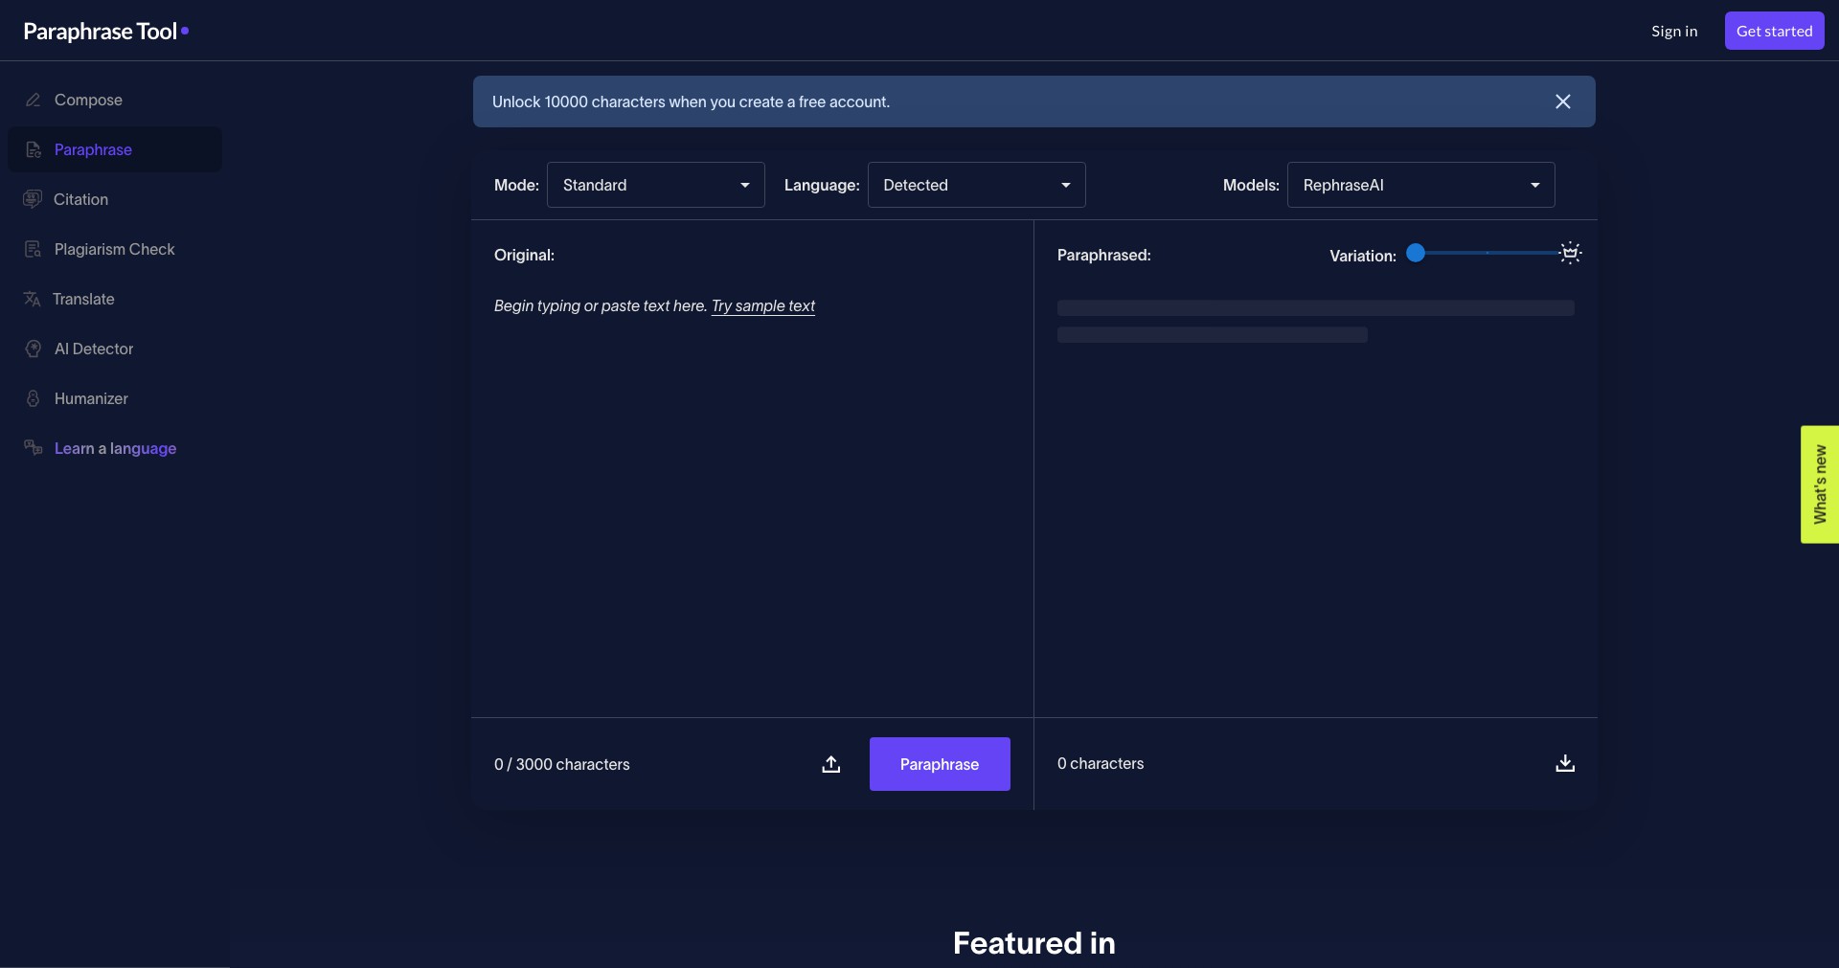This screenshot has width=1839, height=968.
Task: Click the Plagiarism Check icon
Action: [34, 249]
